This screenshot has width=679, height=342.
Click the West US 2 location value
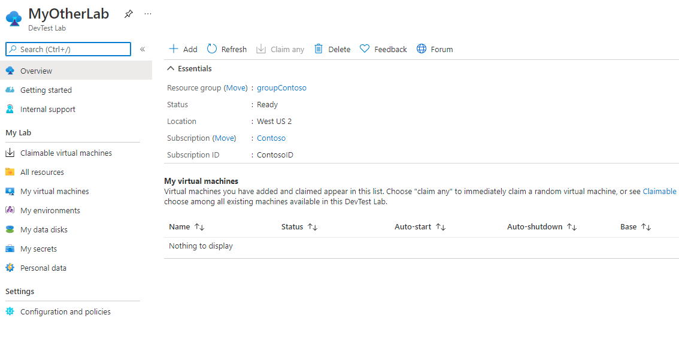click(x=274, y=121)
